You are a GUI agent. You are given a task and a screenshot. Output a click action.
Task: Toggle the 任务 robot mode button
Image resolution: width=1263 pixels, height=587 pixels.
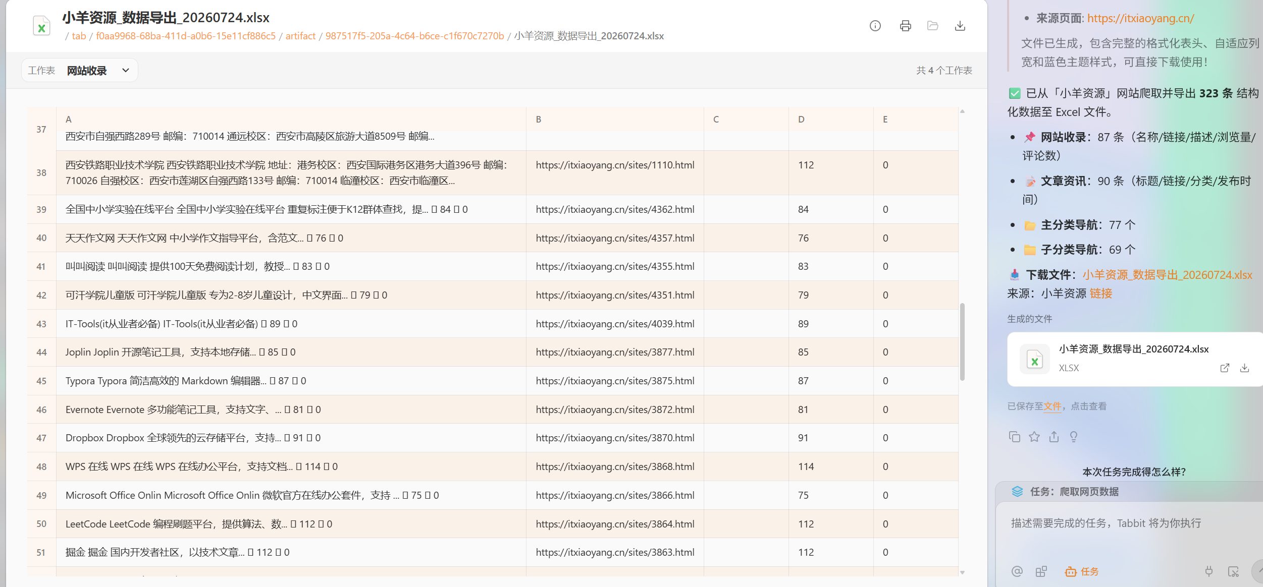click(1081, 571)
